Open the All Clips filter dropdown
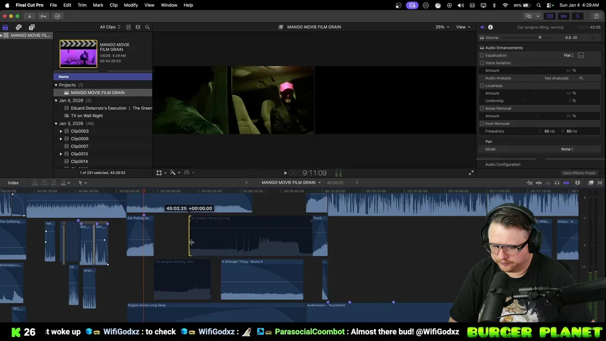The width and height of the screenshot is (606, 341). coord(110,27)
